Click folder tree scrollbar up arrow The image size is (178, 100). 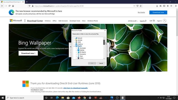pyautogui.click(x=104, y=38)
